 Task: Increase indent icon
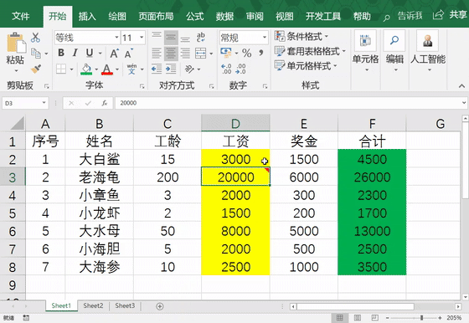click(171, 69)
